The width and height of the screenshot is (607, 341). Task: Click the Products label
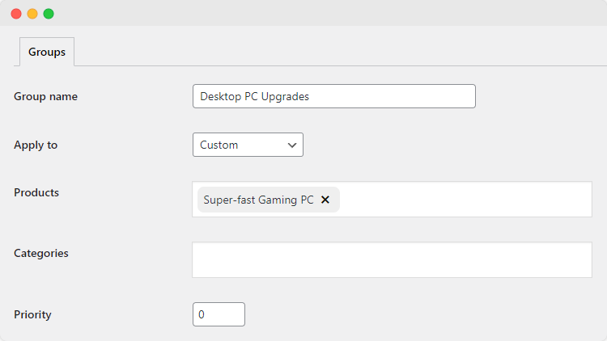pos(36,192)
